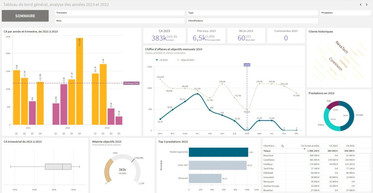This screenshot has width=373, height=193.
Task: Sort by CA 2022 table column header
Action: coord(350,146)
